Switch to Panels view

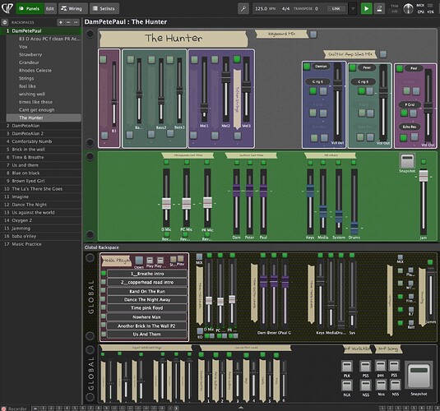click(x=30, y=9)
